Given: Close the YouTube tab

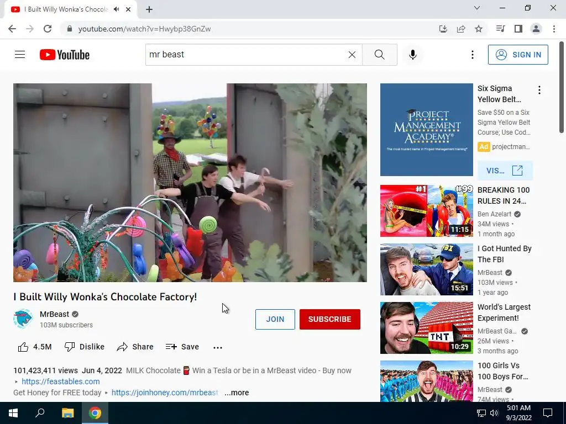Looking at the screenshot, I should [x=128, y=9].
